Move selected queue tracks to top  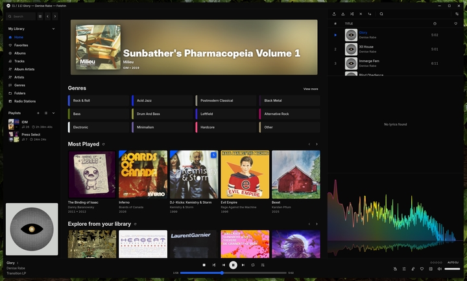334,14
